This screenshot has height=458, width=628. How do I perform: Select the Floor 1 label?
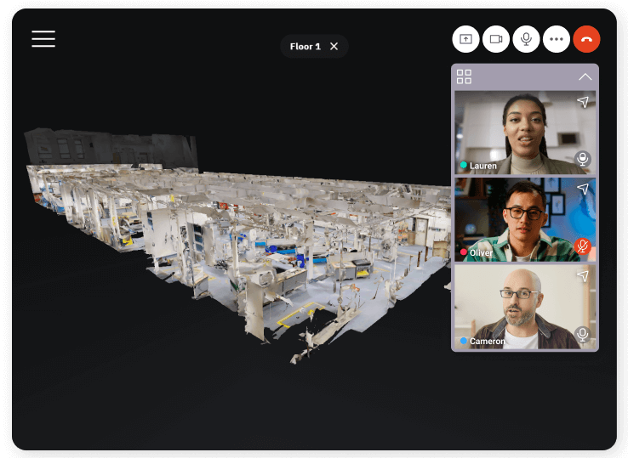305,47
